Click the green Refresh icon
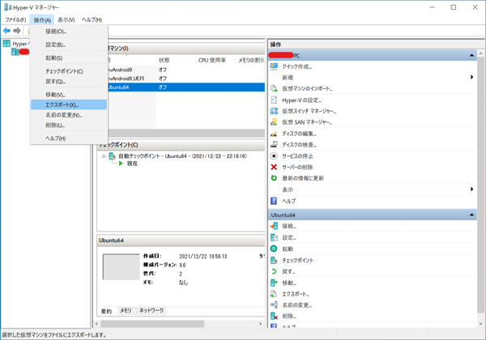486x340 pixels. [x=274, y=178]
